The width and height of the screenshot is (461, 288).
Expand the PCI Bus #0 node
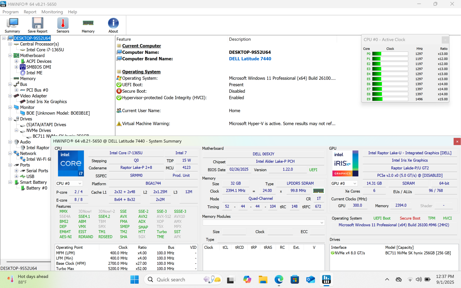tap(16, 90)
